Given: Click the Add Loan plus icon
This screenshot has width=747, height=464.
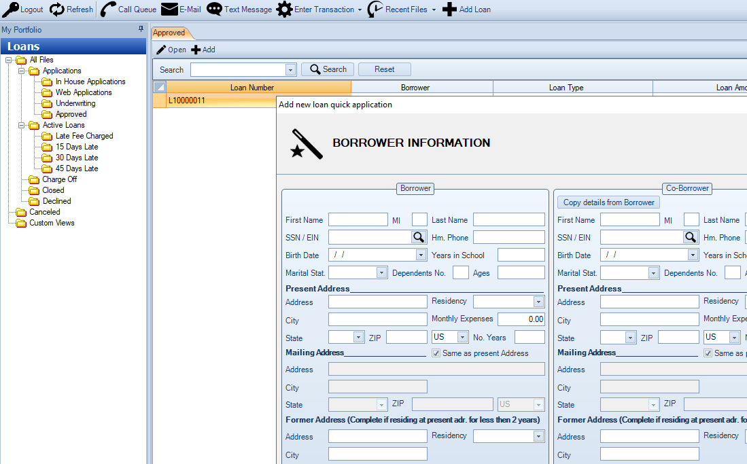Looking at the screenshot, I should pos(449,9).
